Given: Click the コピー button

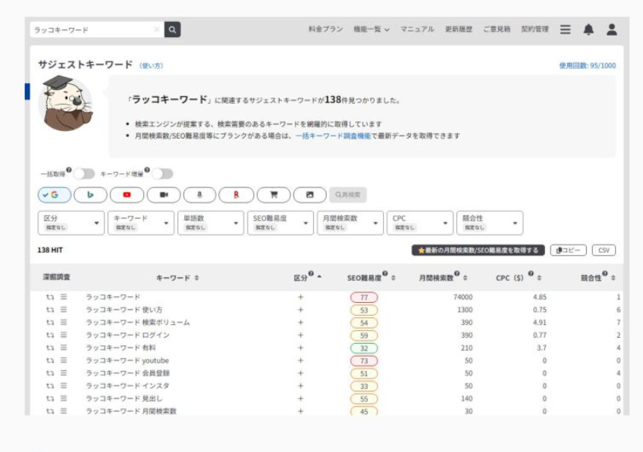Looking at the screenshot, I should click(569, 250).
